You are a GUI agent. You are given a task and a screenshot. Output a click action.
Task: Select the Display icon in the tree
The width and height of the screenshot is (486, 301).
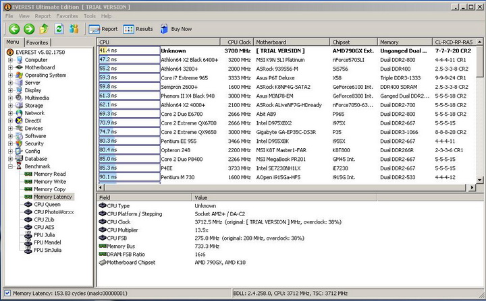pos(19,90)
